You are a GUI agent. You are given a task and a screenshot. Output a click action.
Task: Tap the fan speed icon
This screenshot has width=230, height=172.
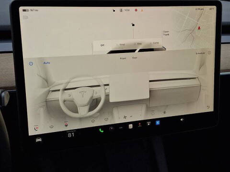coord(125,117)
